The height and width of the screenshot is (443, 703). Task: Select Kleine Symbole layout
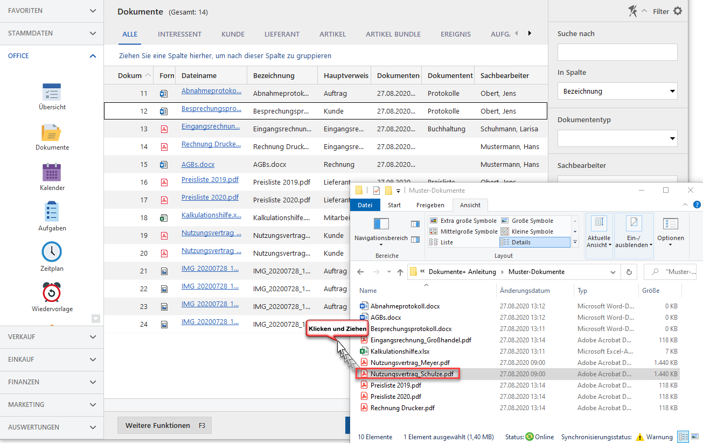pyautogui.click(x=527, y=231)
